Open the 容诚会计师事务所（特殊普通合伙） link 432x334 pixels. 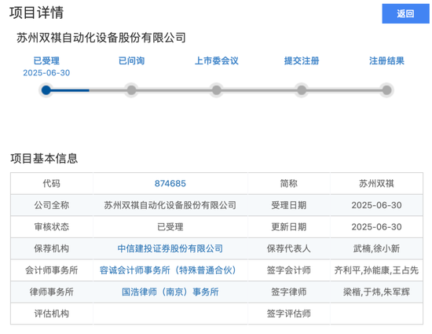pos(168,270)
